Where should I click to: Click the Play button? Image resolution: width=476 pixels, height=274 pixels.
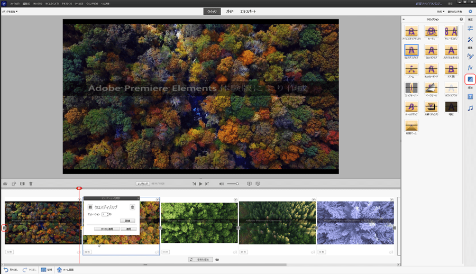coord(200,184)
